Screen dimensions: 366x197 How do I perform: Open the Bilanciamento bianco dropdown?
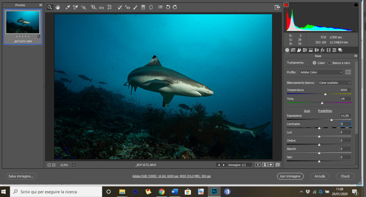coord(335,83)
